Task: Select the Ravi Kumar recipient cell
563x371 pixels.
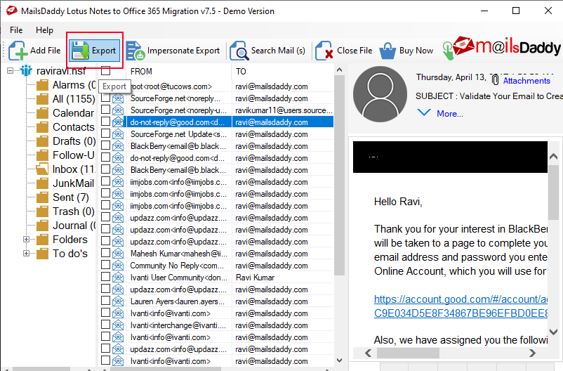Action: pos(283,278)
